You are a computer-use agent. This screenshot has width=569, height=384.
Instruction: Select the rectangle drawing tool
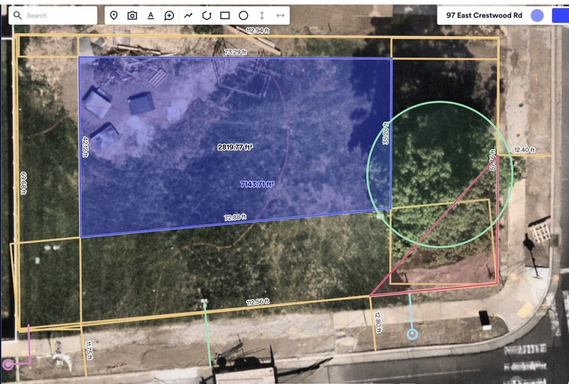tap(225, 16)
